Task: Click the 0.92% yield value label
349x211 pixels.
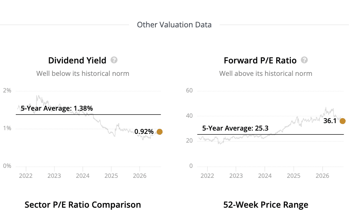Action: pyautogui.click(x=144, y=132)
